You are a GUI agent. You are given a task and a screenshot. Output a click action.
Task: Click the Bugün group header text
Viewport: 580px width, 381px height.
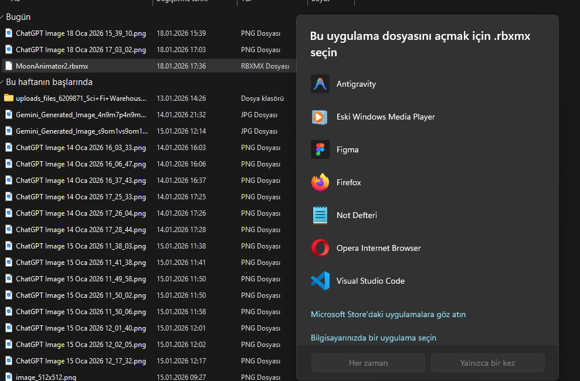pyautogui.click(x=18, y=17)
